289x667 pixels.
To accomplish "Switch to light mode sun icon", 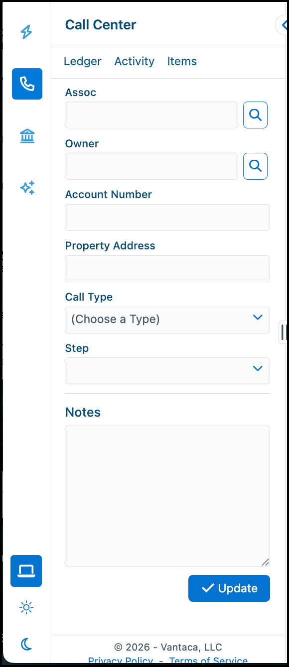I will [26, 607].
